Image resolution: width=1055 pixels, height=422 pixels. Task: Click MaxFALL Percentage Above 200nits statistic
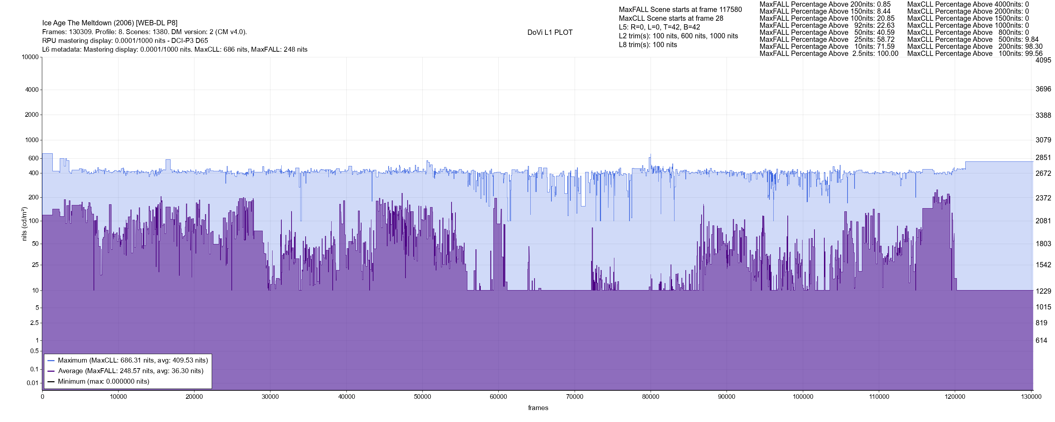coord(825,4)
